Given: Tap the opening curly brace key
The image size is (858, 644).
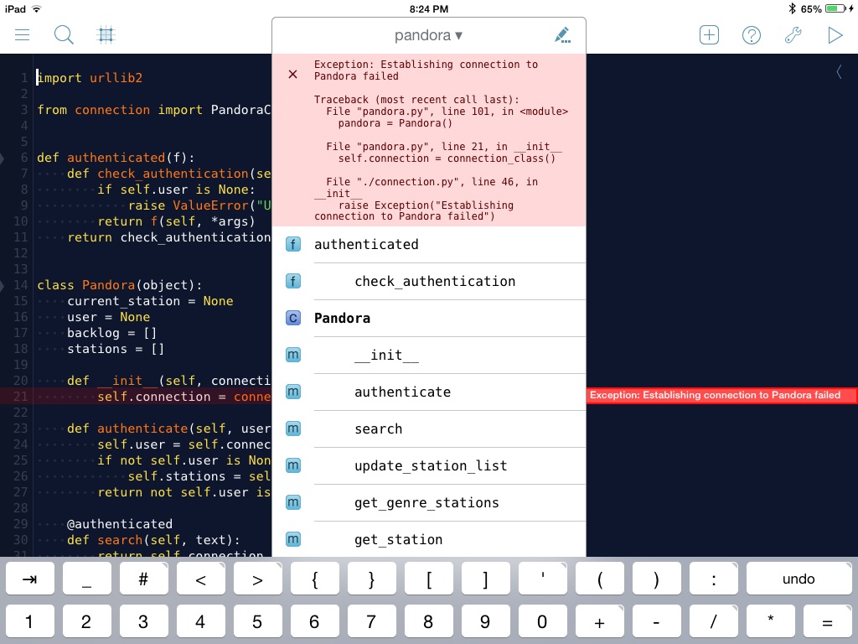Looking at the screenshot, I should click(315, 579).
